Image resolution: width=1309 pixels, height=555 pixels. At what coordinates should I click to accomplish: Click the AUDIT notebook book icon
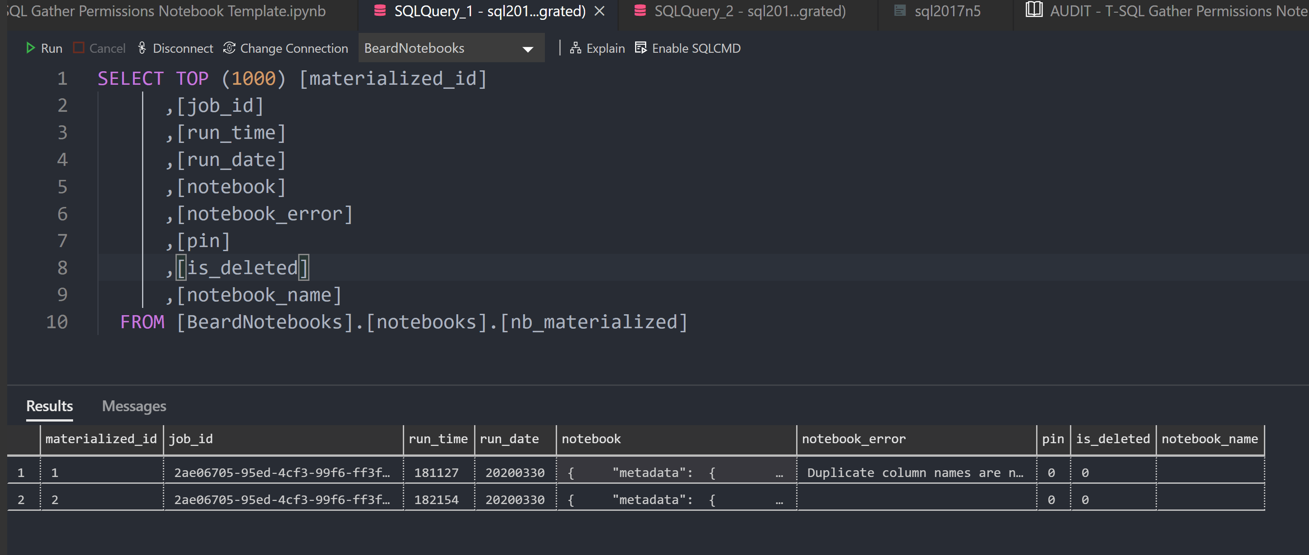[x=1033, y=10]
